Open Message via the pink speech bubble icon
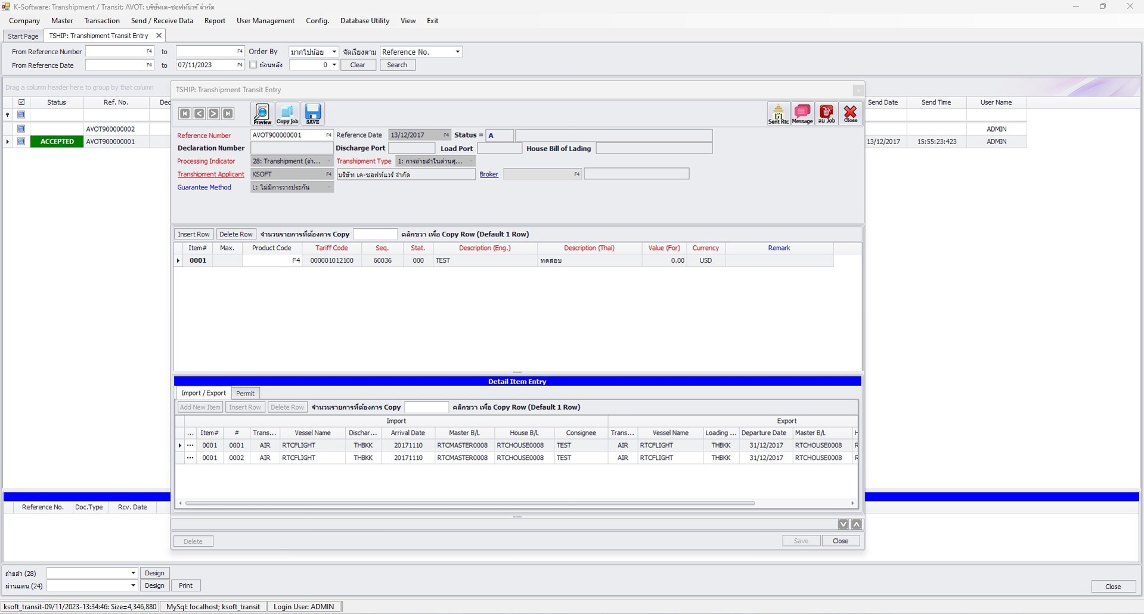The height and width of the screenshot is (614, 1144). pos(802,113)
